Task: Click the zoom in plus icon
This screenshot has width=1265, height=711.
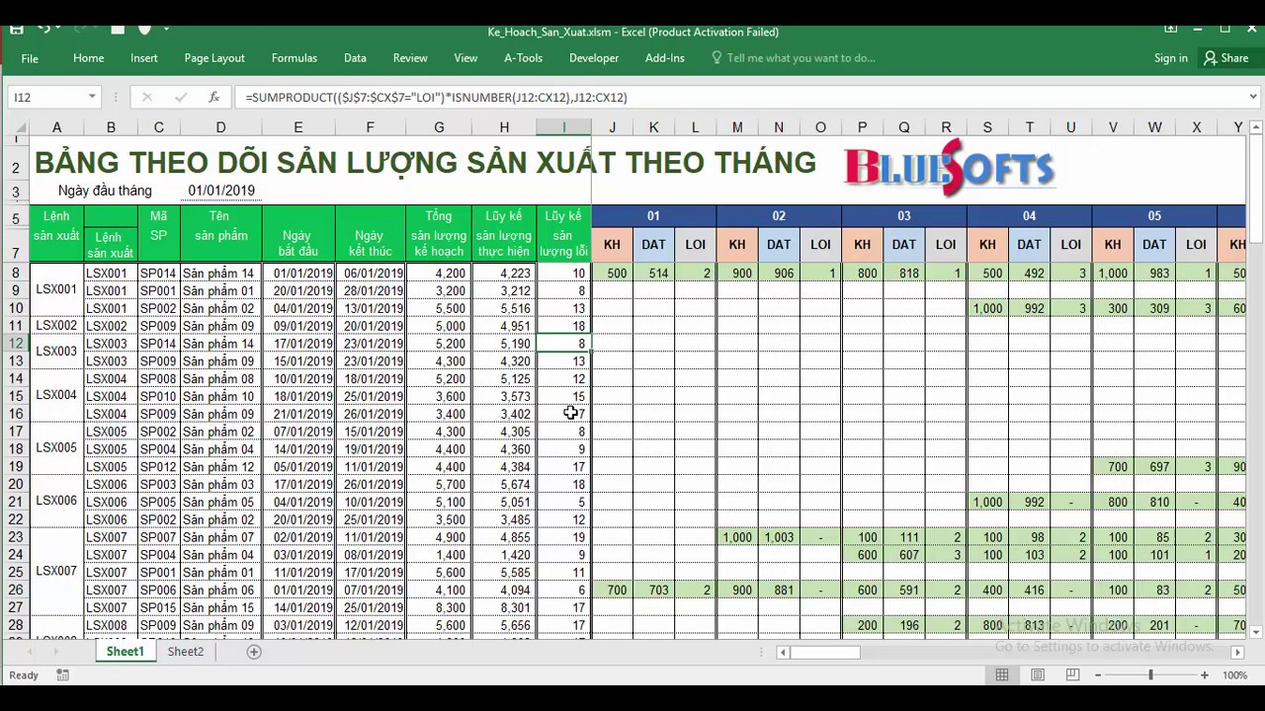Action: click(1205, 675)
